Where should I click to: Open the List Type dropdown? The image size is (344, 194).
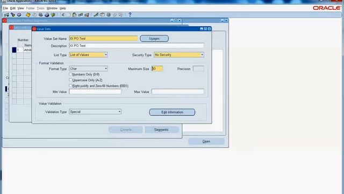pos(106,55)
